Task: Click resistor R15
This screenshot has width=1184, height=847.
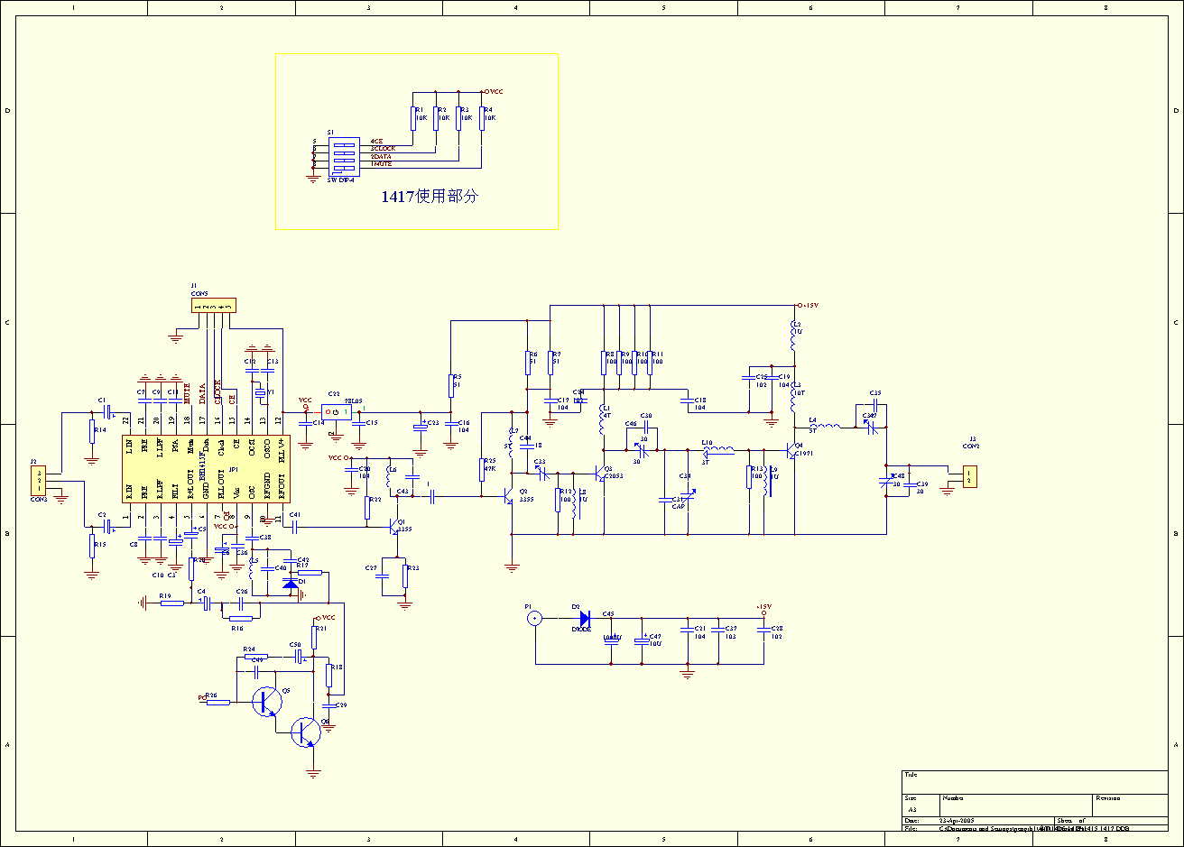Action: (x=91, y=545)
